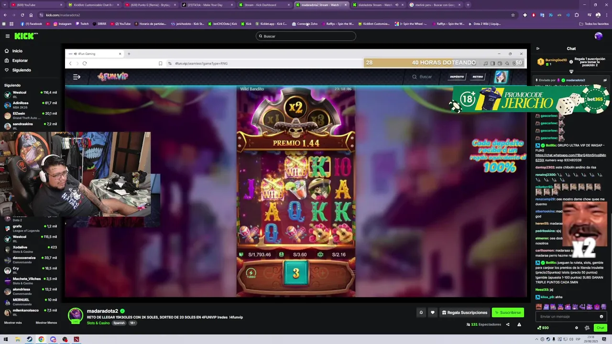This screenshot has width=612, height=344.
Task: Open the Facebook bookmark
Action: click(x=31, y=24)
